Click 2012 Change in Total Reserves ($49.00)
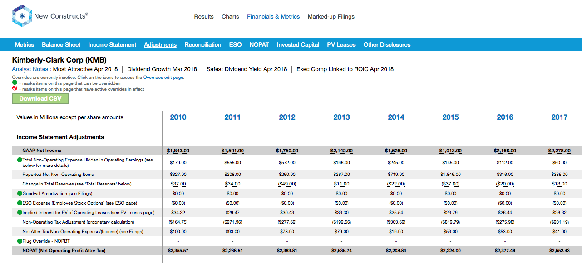 pos(287,184)
